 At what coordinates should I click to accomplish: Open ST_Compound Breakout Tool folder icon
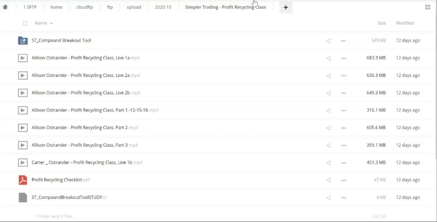tap(23, 40)
